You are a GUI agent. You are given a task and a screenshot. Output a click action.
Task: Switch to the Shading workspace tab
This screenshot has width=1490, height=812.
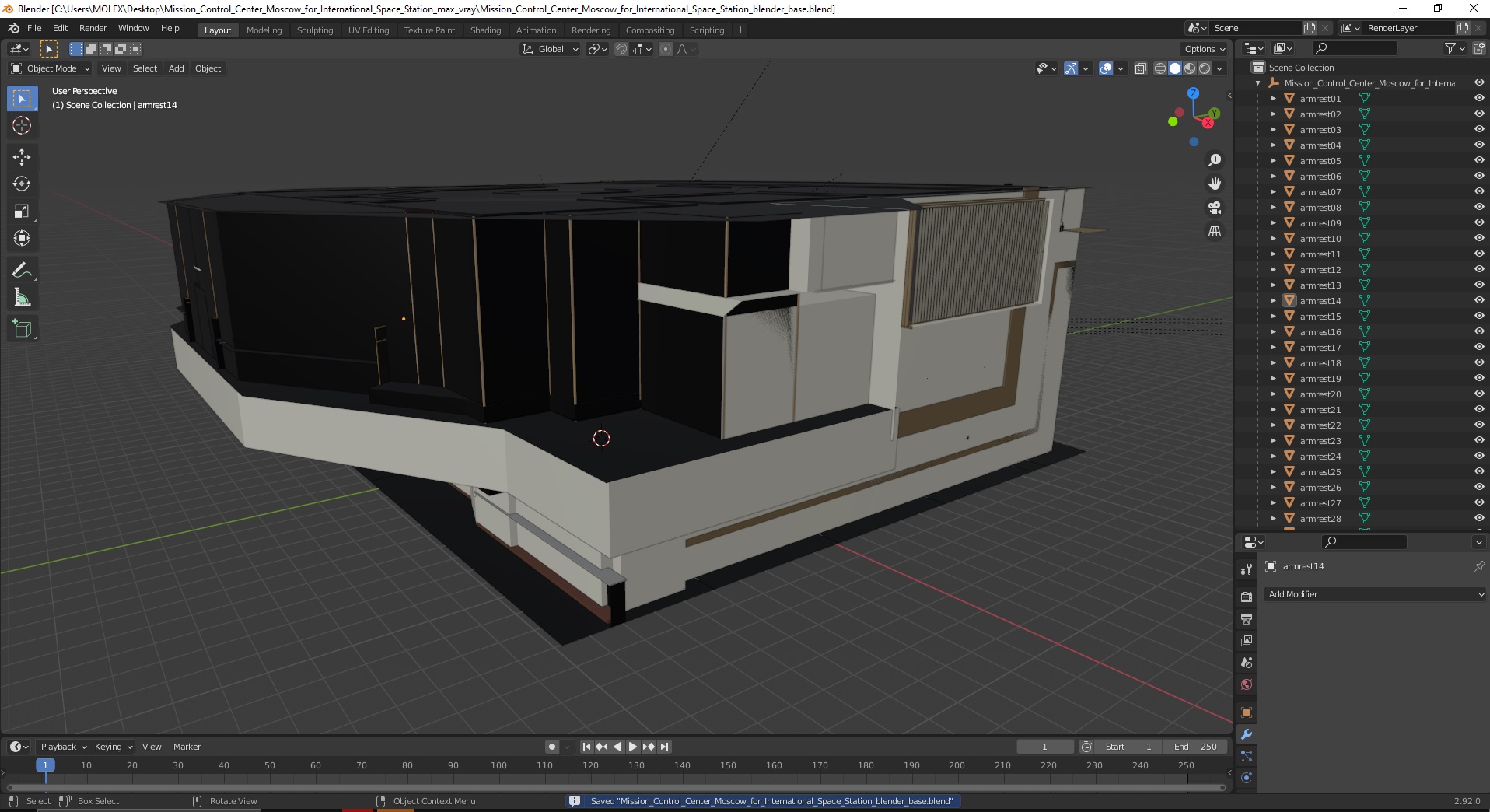[x=485, y=30]
